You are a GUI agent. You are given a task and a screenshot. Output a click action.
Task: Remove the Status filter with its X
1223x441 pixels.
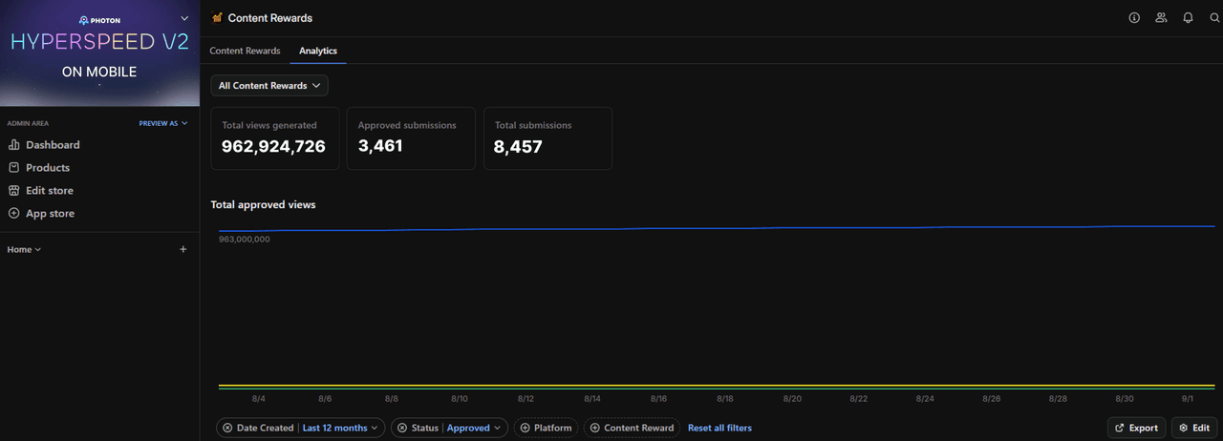402,428
